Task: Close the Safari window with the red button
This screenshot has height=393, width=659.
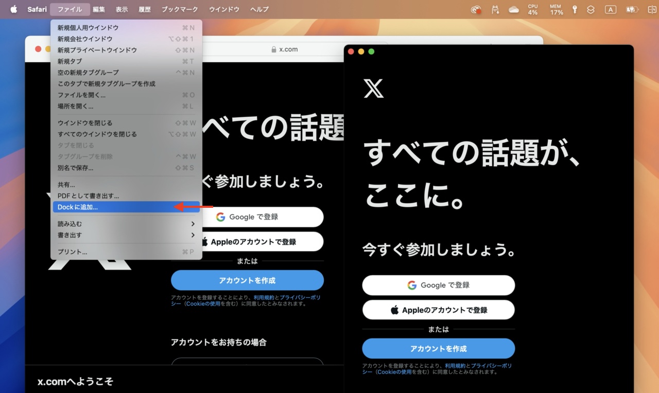Action: (x=38, y=49)
